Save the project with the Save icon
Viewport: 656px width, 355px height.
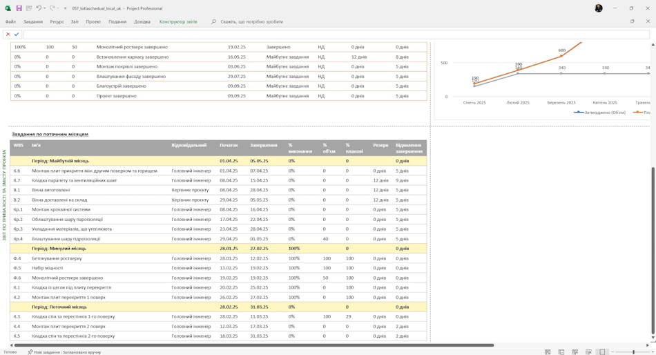[x=19, y=8]
